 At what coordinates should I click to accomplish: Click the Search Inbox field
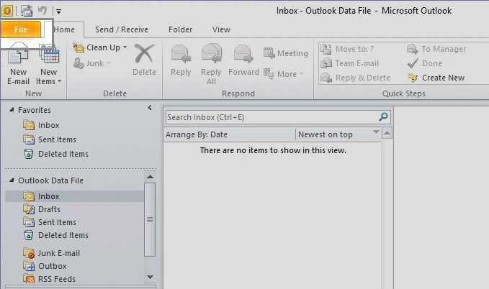pyautogui.click(x=270, y=117)
